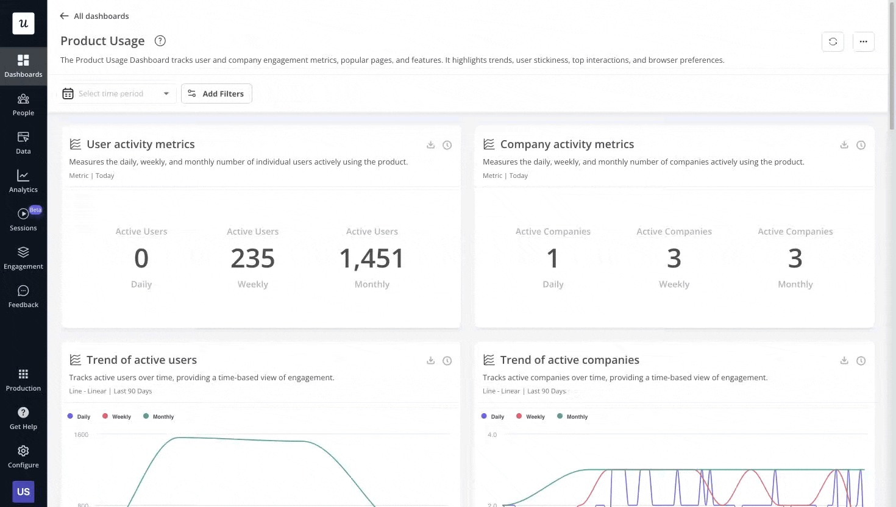Open the Feedback section
The image size is (896, 507).
[23, 296]
